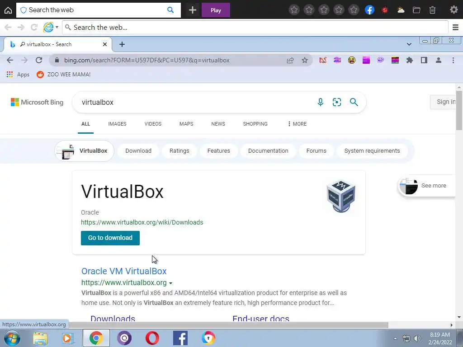Click the Sign in button
Image resolution: width=463 pixels, height=347 pixels.
point(443,102)
